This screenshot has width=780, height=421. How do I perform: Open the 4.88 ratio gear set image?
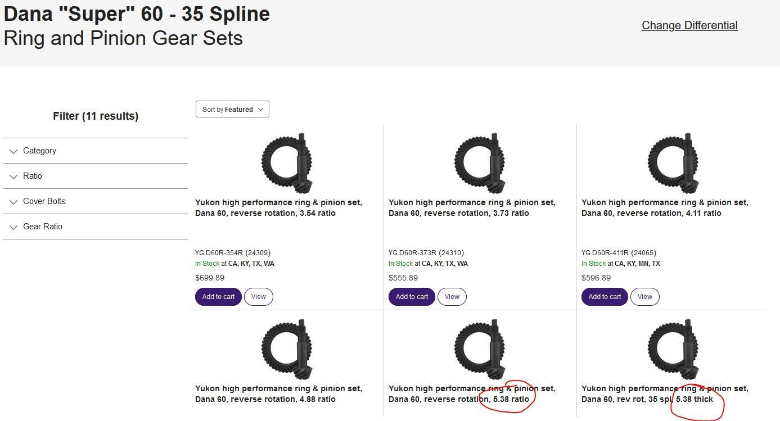click(x=287, y=349)
